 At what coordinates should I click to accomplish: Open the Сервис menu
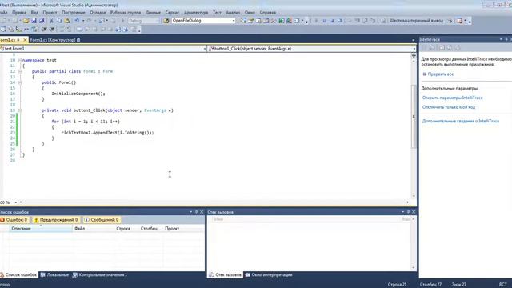click(172, 13)
